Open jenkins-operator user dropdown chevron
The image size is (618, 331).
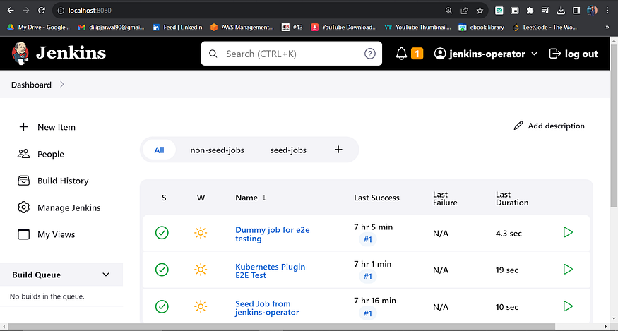point(534,54)
